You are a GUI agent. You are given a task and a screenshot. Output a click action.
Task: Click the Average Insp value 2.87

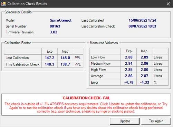144,76
